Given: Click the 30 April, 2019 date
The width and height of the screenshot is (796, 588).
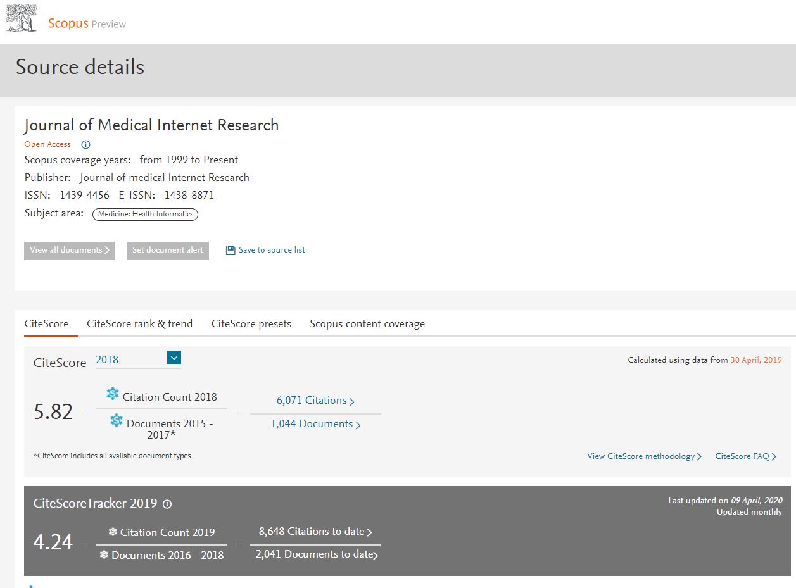Looking at the screenshot, I should click(756, 360).
